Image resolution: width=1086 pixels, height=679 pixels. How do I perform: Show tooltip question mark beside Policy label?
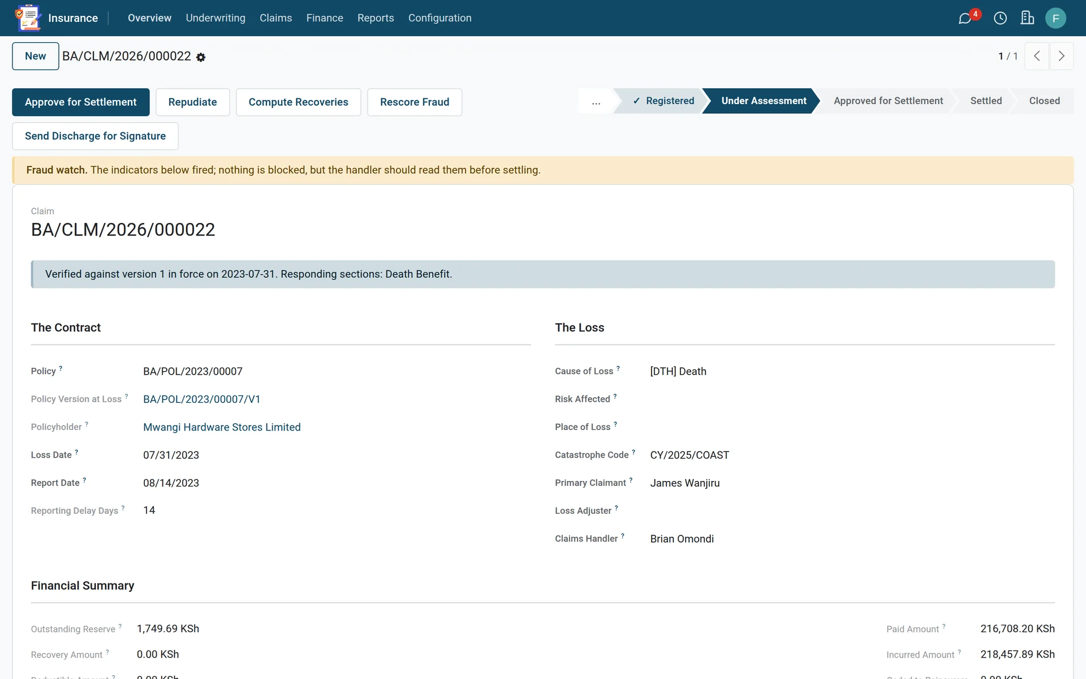pos(61,368)
